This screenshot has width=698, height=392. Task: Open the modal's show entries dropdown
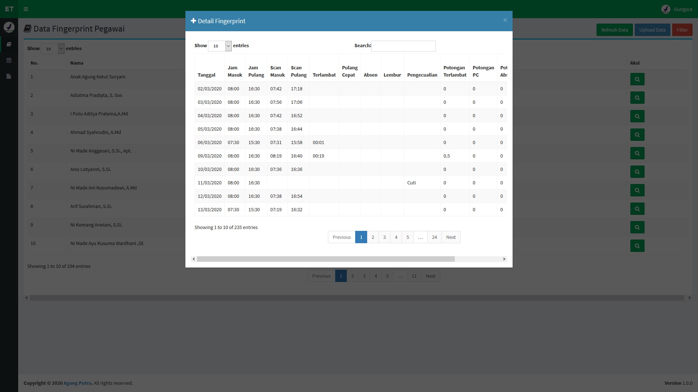[220, 46]
